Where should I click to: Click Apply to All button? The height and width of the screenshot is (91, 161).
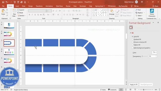[134, 84]
